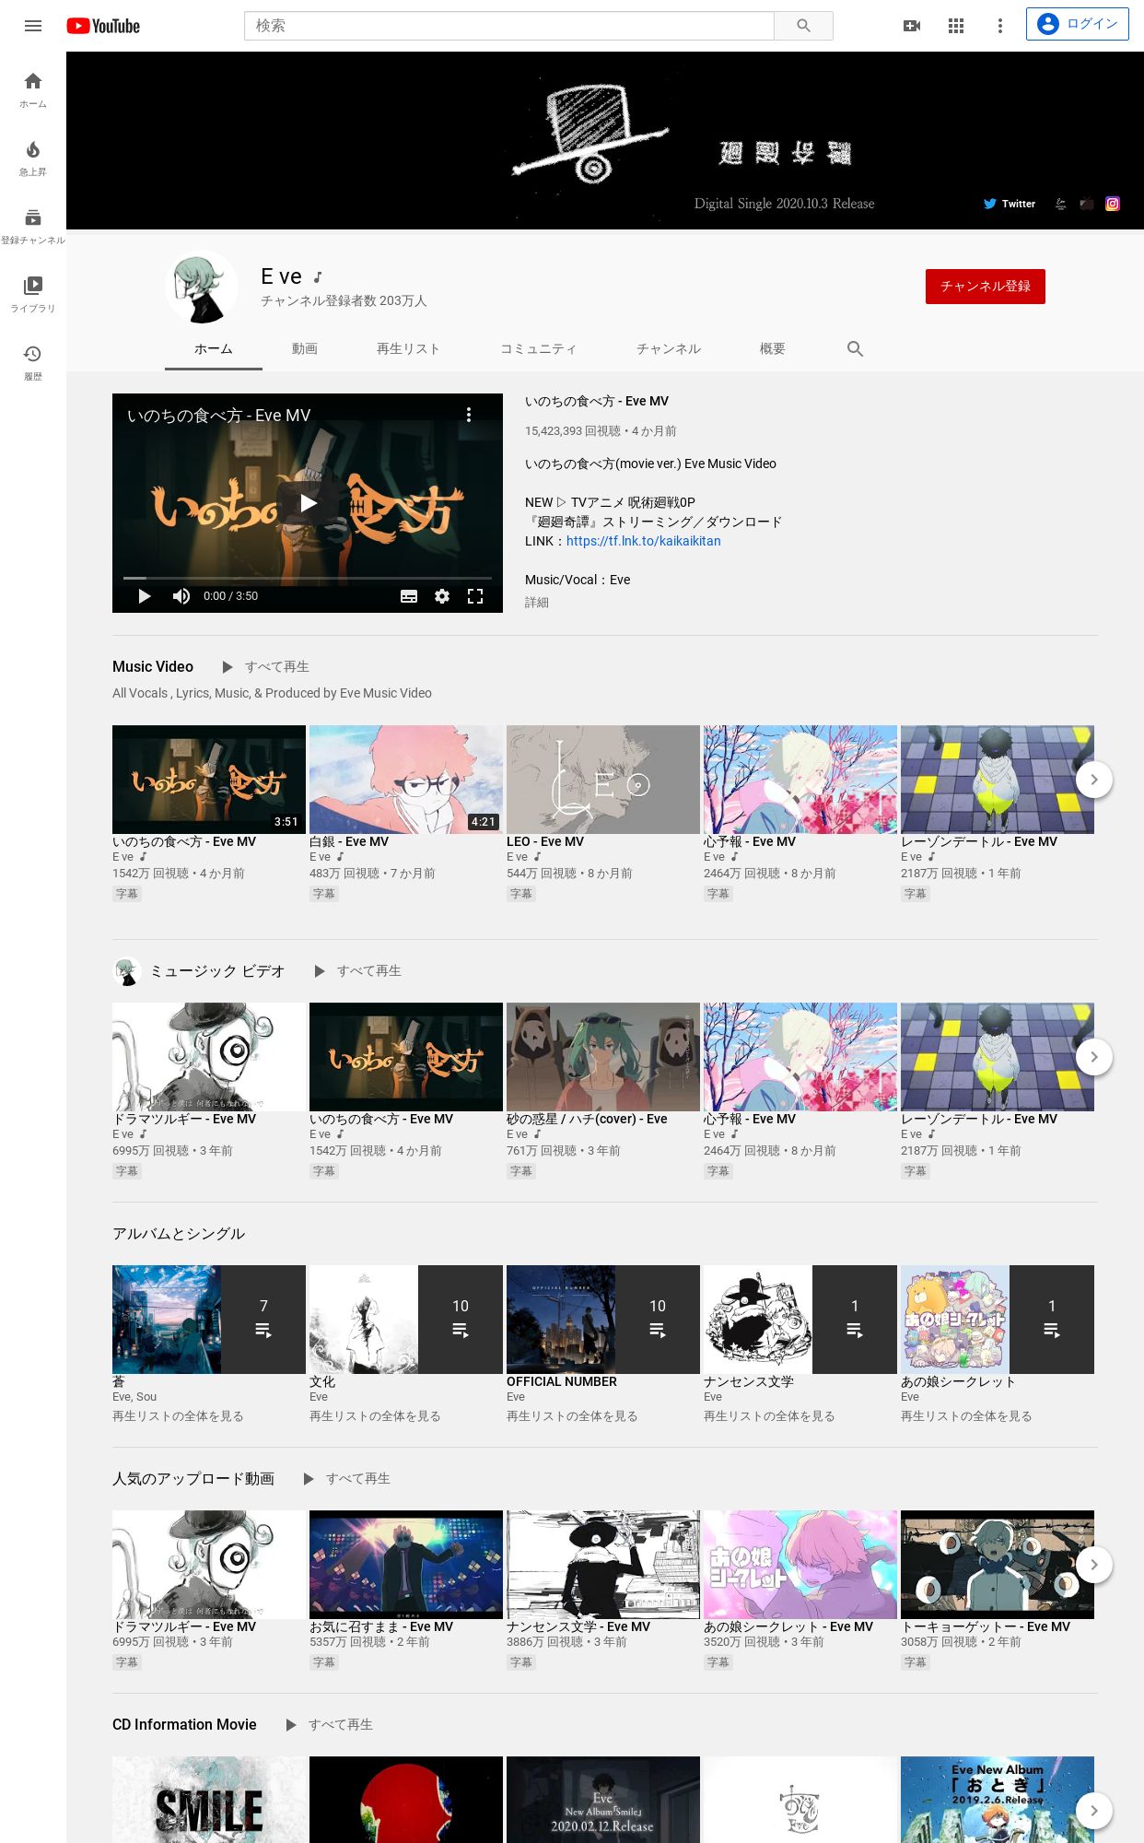Switch to the 概要 tab
1144x1843 pixels.
(773, 349)
